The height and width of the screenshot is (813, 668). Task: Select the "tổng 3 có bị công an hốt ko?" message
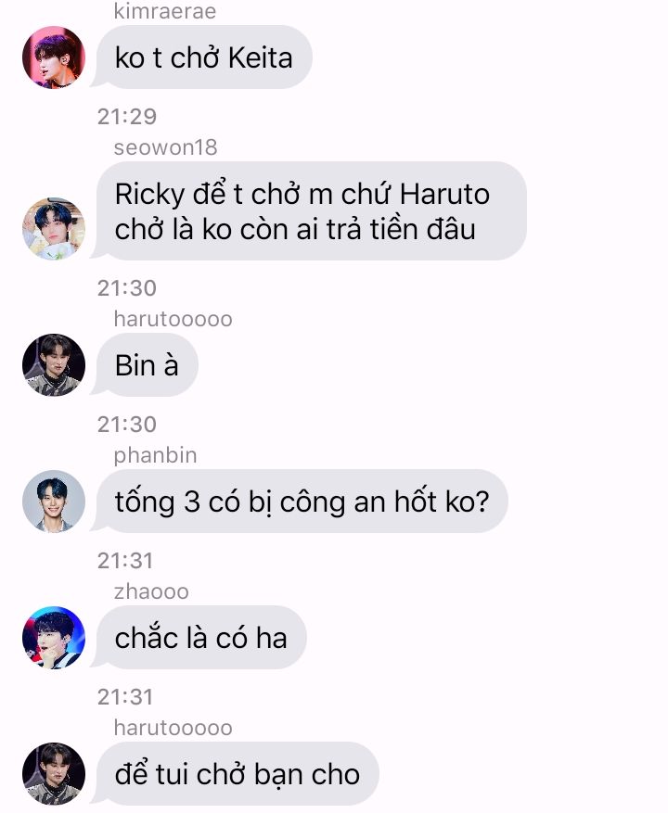click(302, 501)
